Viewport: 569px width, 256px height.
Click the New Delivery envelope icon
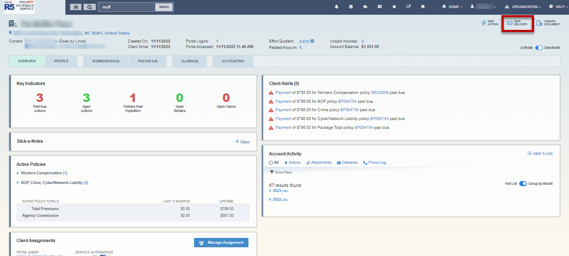[510, 23]
